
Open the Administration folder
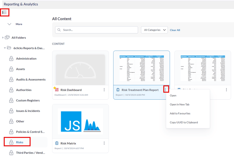(26, 58)
